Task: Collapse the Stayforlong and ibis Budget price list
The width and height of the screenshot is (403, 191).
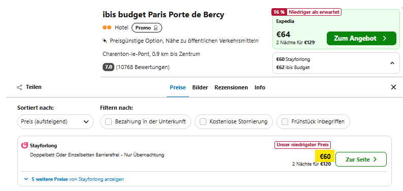Action: 392,63
